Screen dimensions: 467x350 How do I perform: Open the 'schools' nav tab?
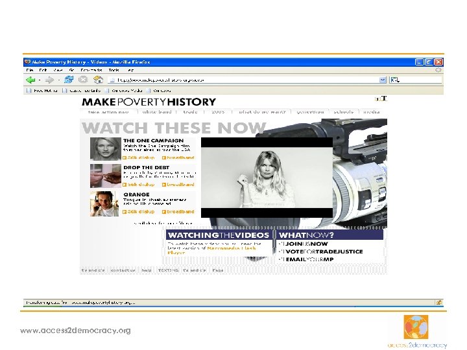point(344,112)
